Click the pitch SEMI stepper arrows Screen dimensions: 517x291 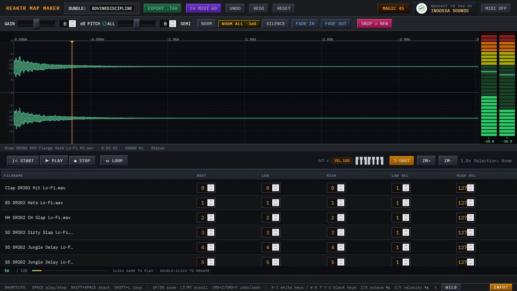tap(173, 24)
